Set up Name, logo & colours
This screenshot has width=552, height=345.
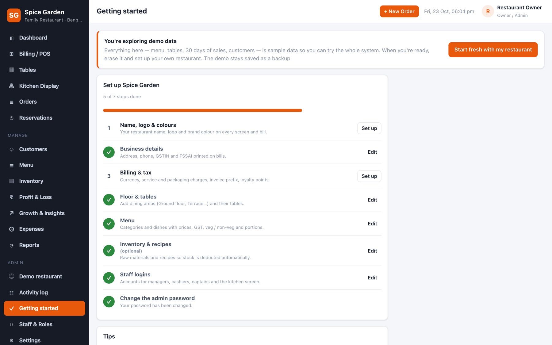click(369, 128)
